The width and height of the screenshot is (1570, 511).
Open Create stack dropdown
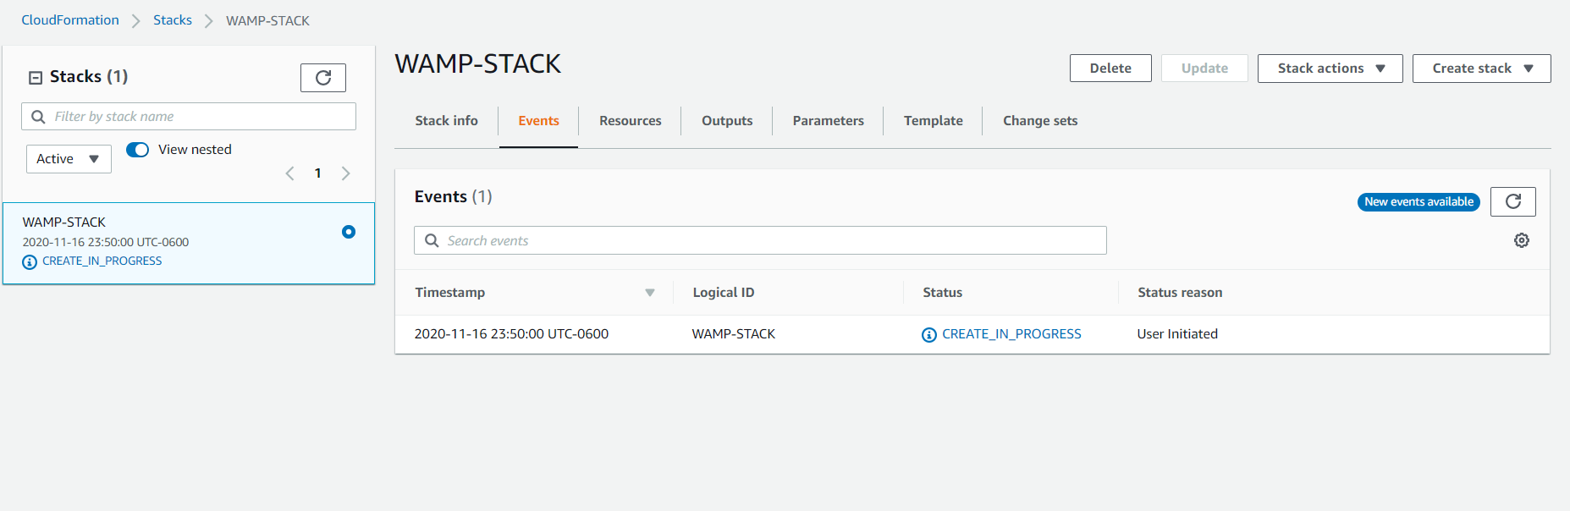tap(1481, 69)
